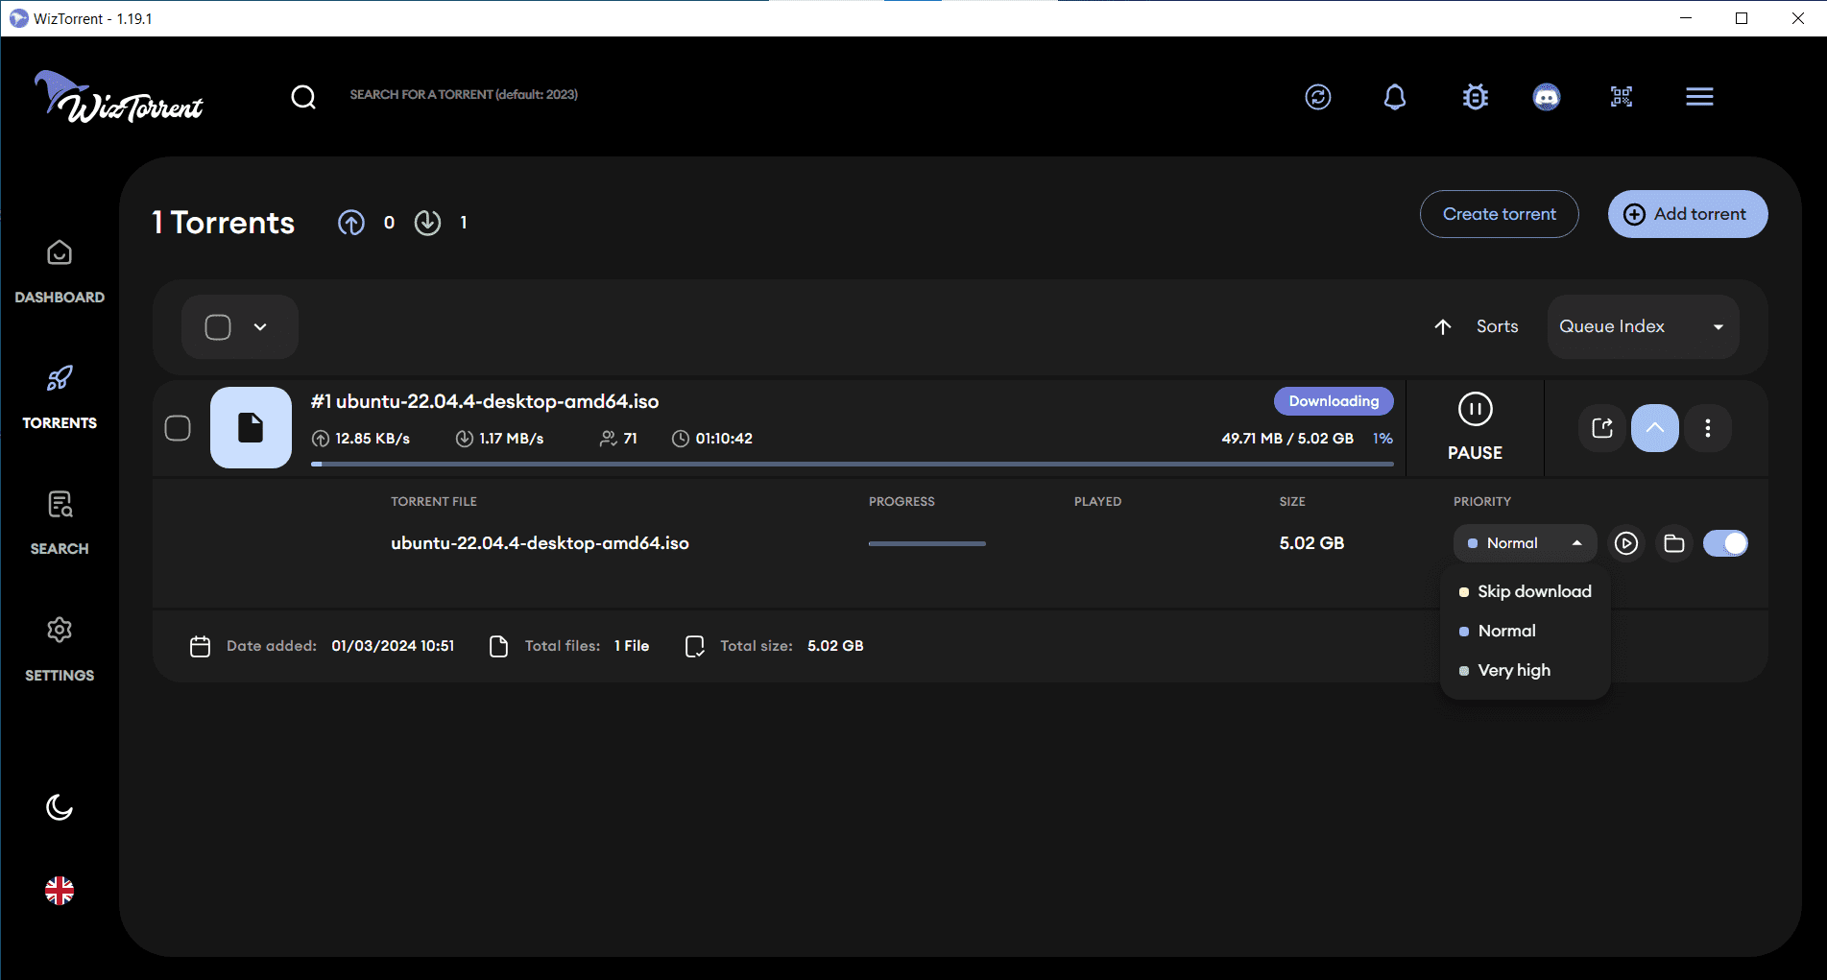Minimize the WizTorrent window
1827x980 pixels.
[1686, 18]
